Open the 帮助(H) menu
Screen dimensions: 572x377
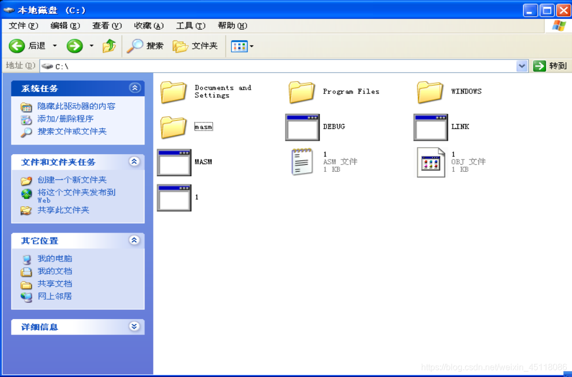tap(233, 26)
